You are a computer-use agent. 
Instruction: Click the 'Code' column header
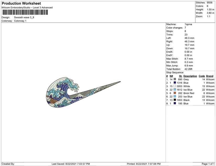coord(202,76)
